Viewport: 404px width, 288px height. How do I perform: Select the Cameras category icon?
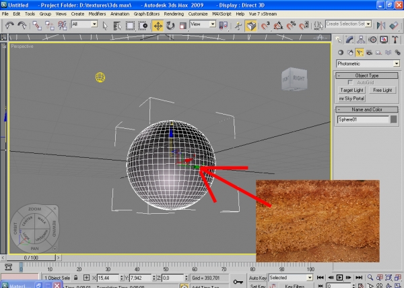pos(369,53)
